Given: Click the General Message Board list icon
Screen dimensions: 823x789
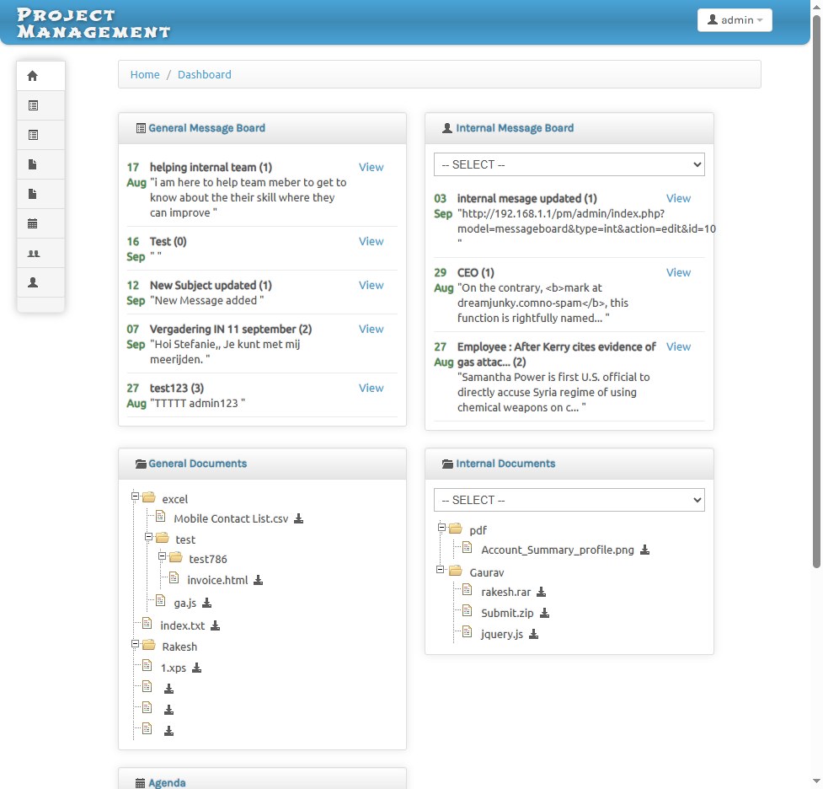Looking at the screenshot, I should (141, 128).
